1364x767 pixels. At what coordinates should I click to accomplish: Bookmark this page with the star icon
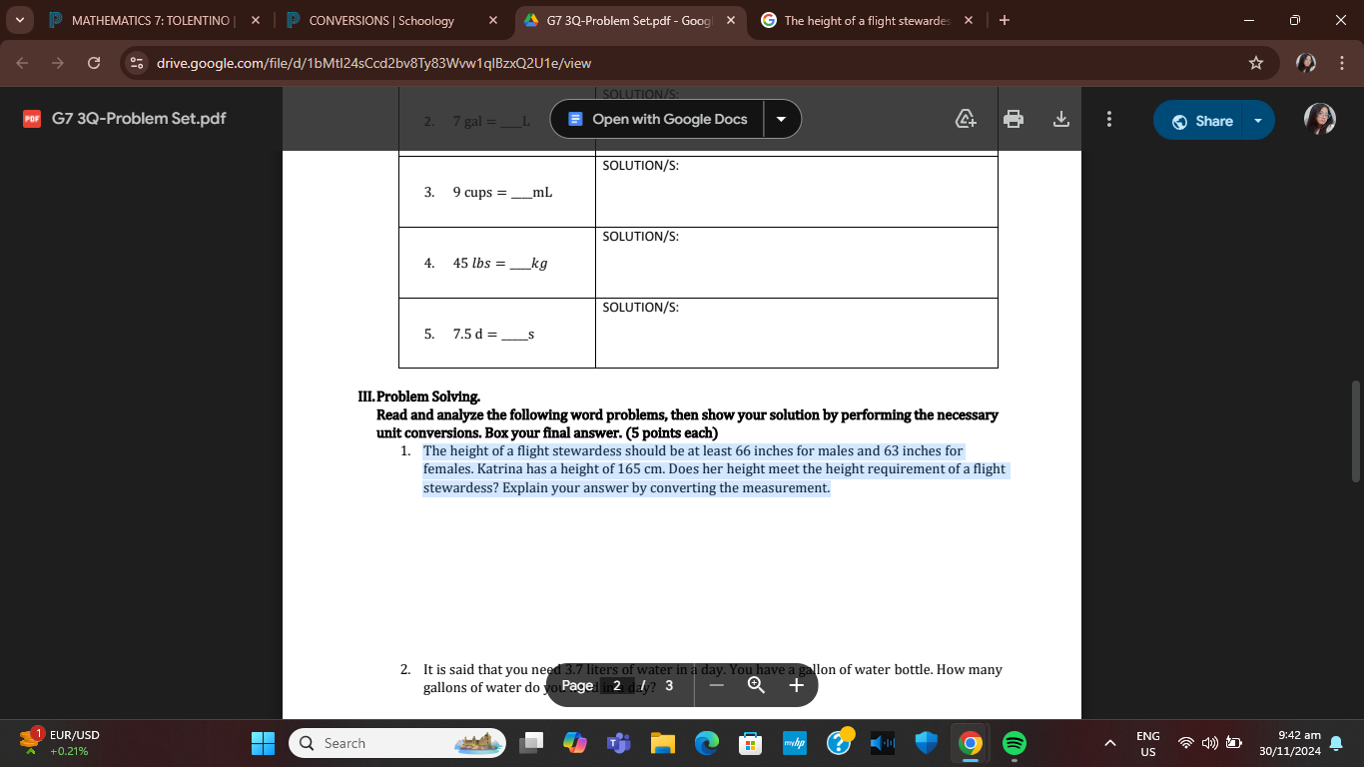click(x=1256, y=63)
